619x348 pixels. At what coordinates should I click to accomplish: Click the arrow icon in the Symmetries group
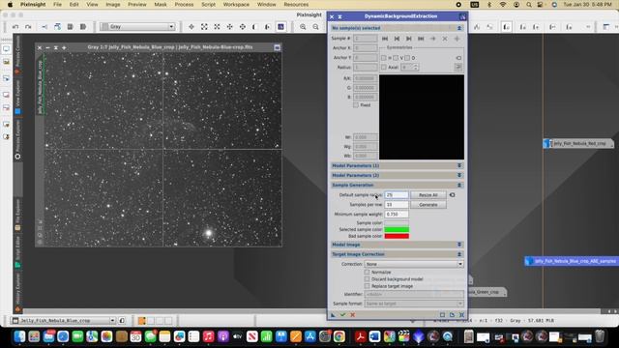click(458, 58)
